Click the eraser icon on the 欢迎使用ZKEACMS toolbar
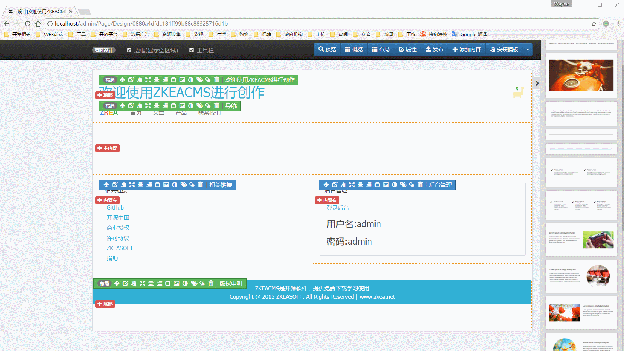624x351 pixels. [x=208, y=80]
